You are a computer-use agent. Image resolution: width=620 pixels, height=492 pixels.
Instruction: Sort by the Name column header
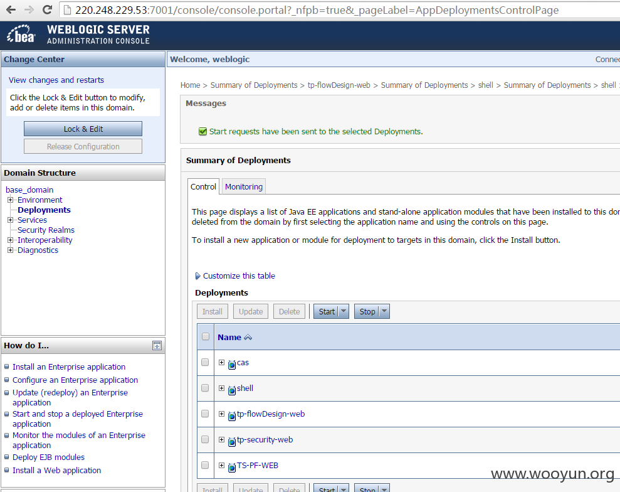229,337
